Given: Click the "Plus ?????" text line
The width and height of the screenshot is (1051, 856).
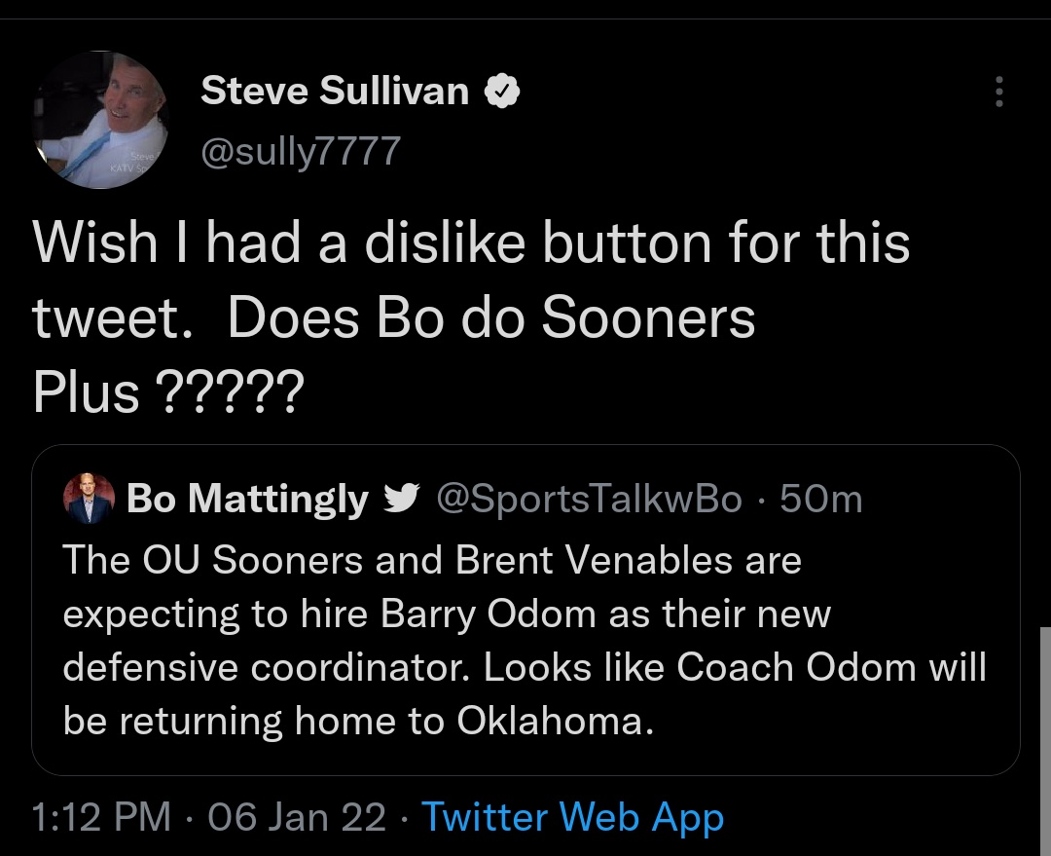Looking at the screenshot, I should (x=167, y=391).
